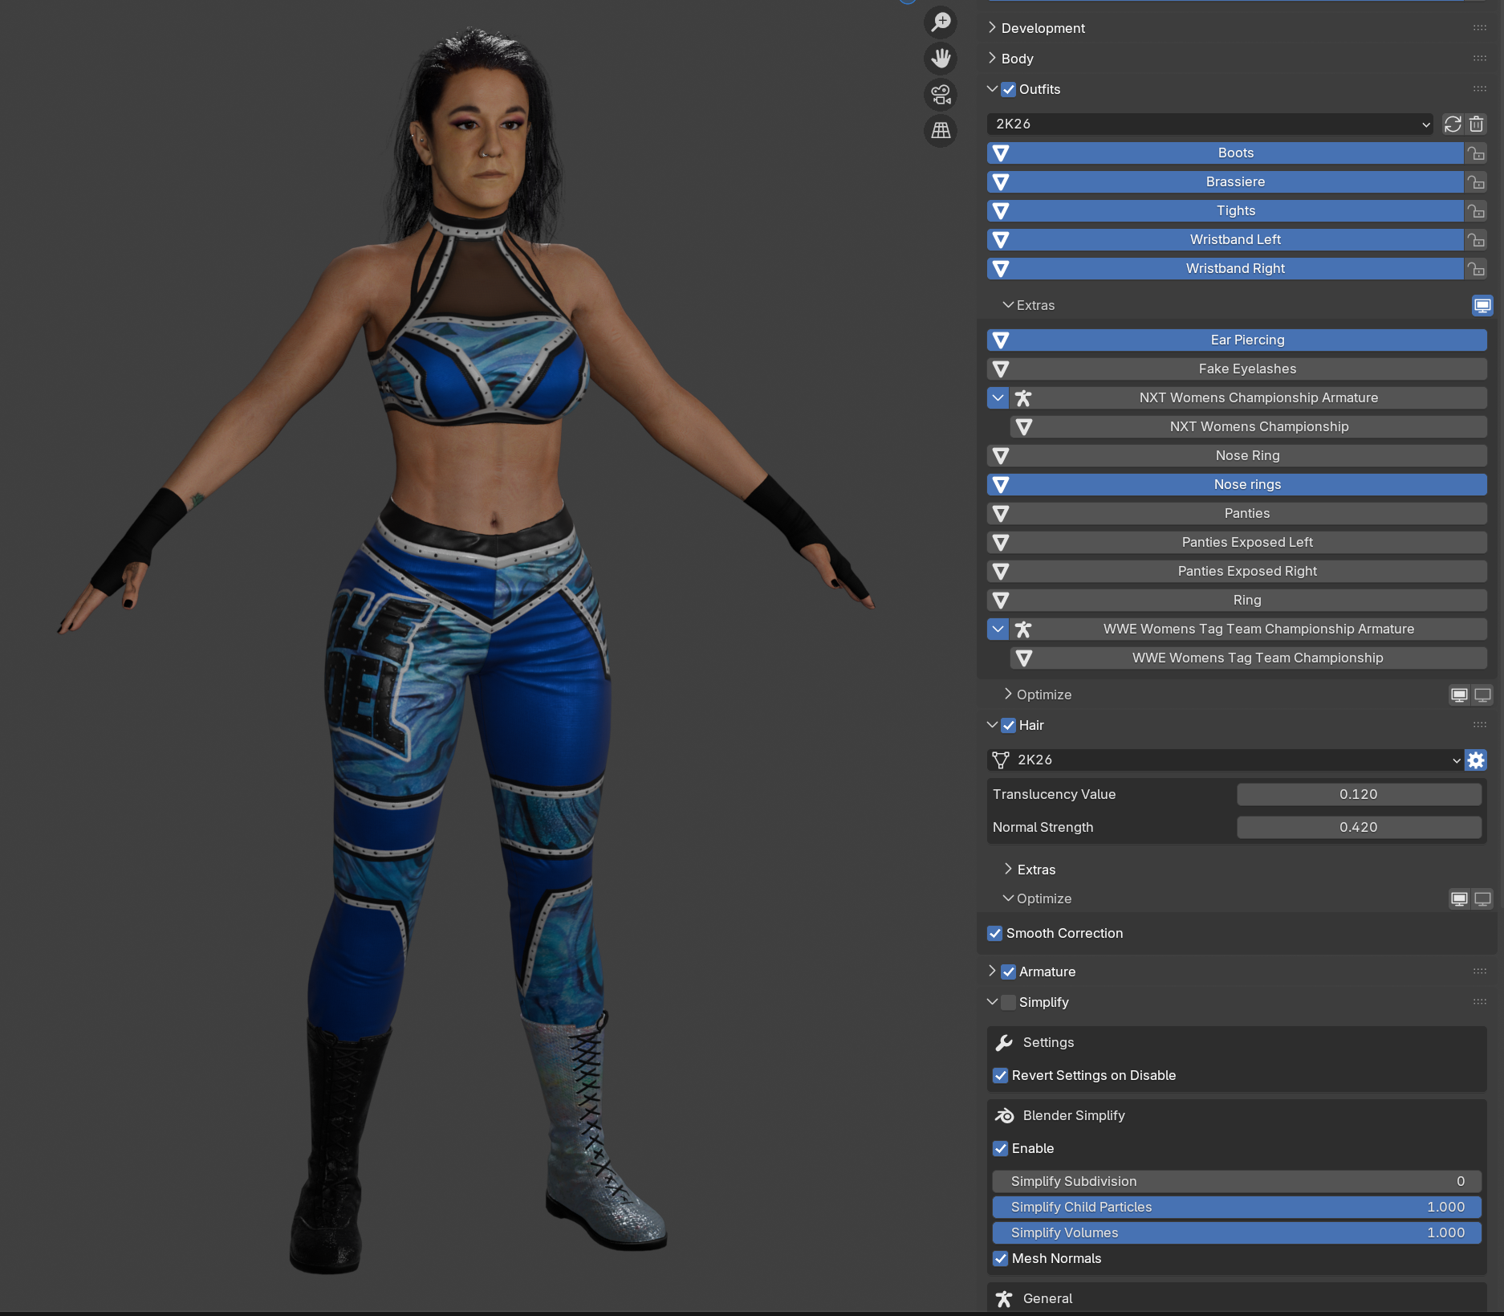Disable the Smooth Correction checkbox

(x=995, y=934)
